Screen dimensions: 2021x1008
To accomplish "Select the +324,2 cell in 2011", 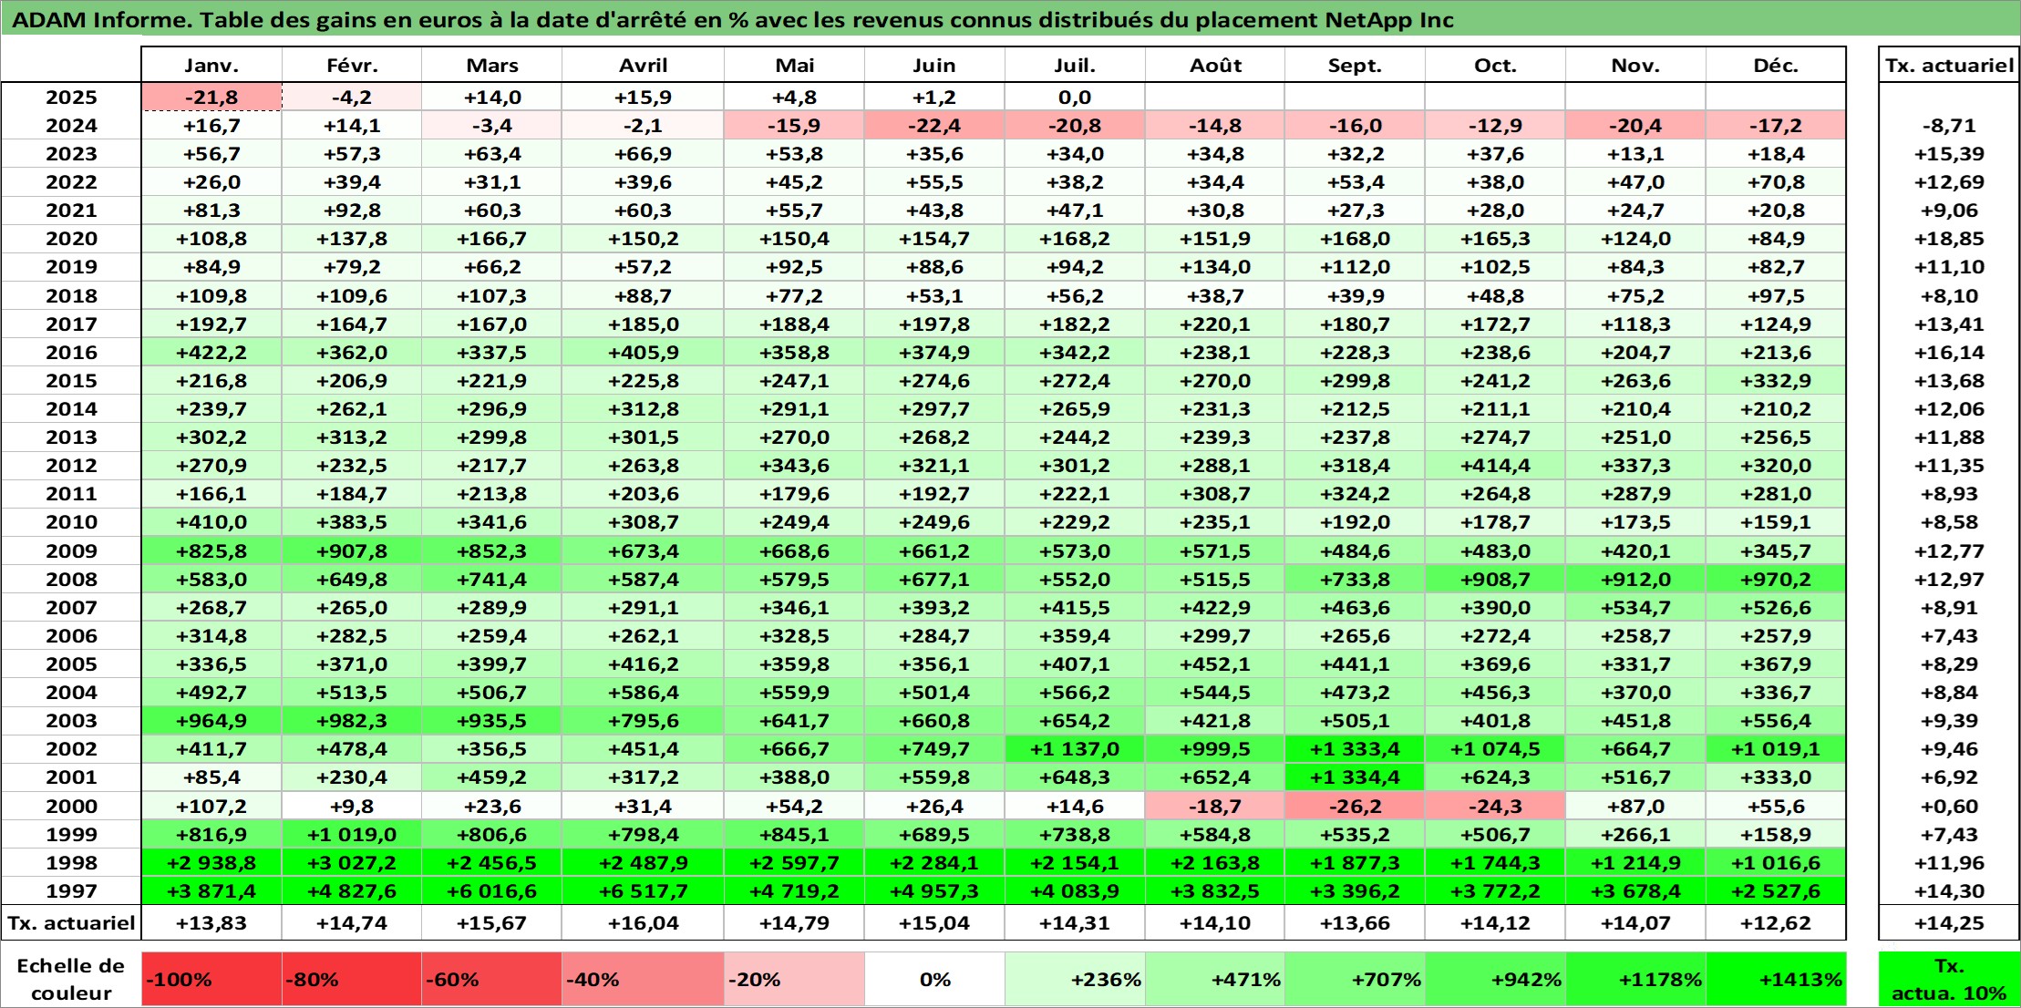I will (x=1355, y=494).
